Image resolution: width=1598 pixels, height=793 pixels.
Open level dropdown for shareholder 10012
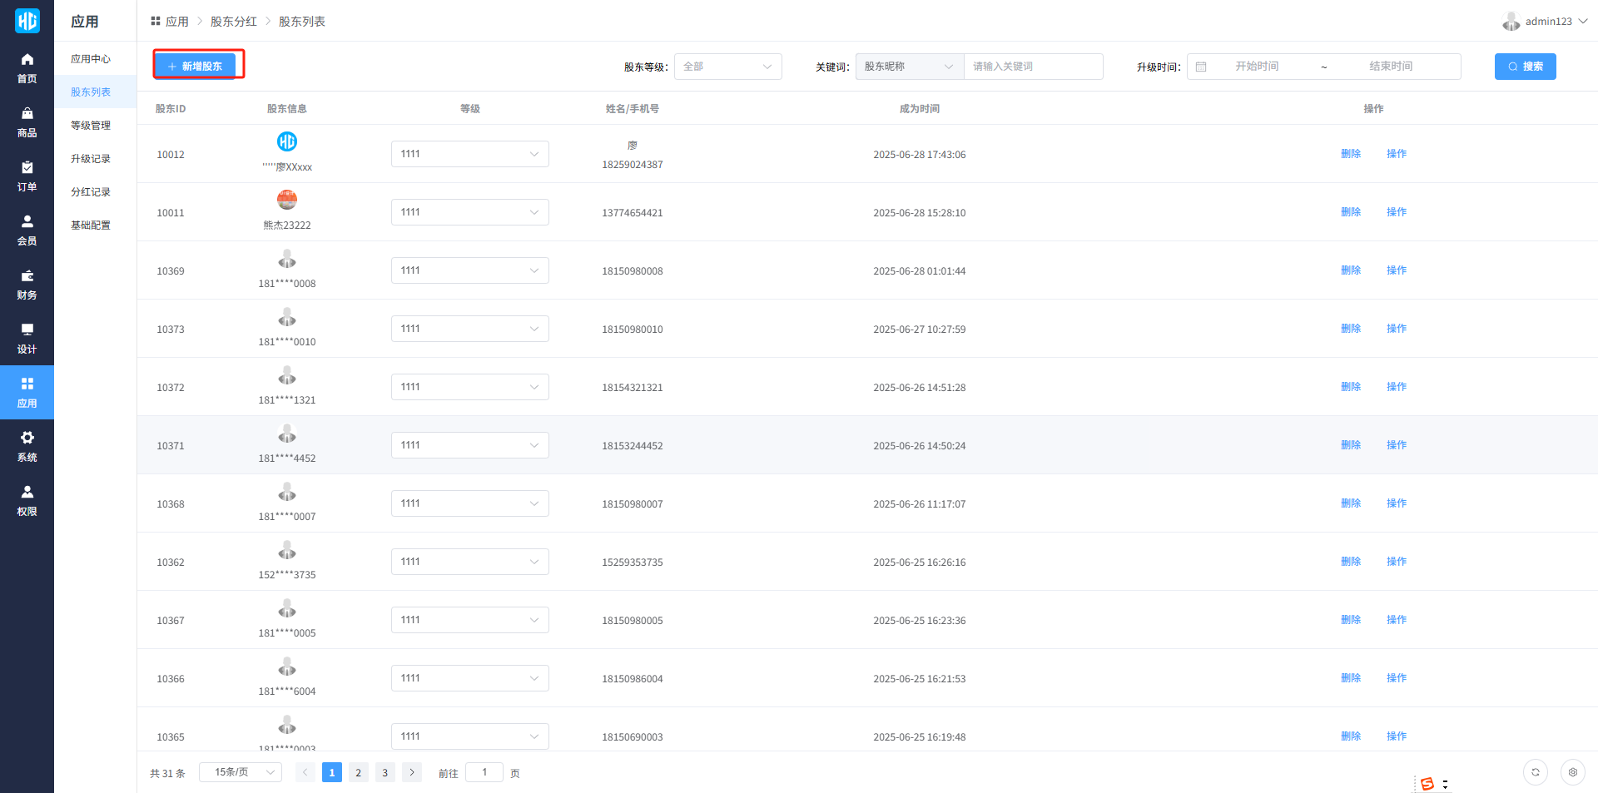tap(469, 154)
